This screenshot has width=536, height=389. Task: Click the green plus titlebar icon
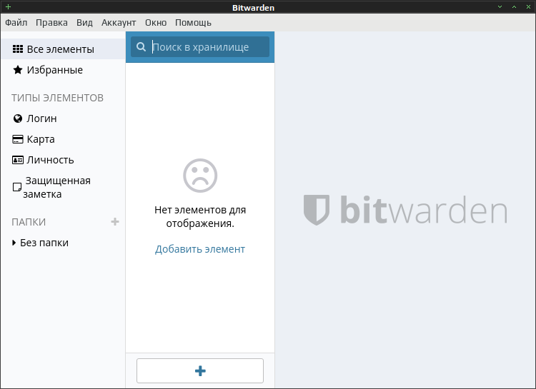(x=8, y=7)
